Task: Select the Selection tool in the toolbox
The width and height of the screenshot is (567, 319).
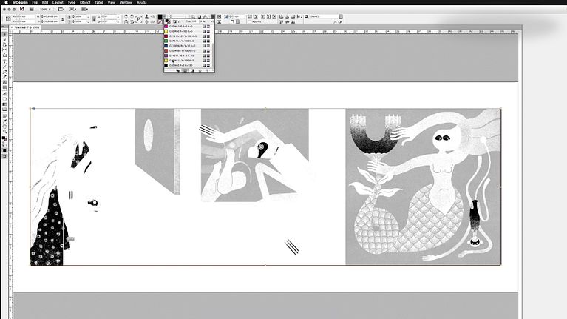Action: [4, 34]
